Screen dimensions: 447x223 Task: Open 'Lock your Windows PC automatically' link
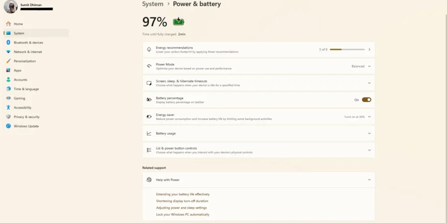click(182, 215)
